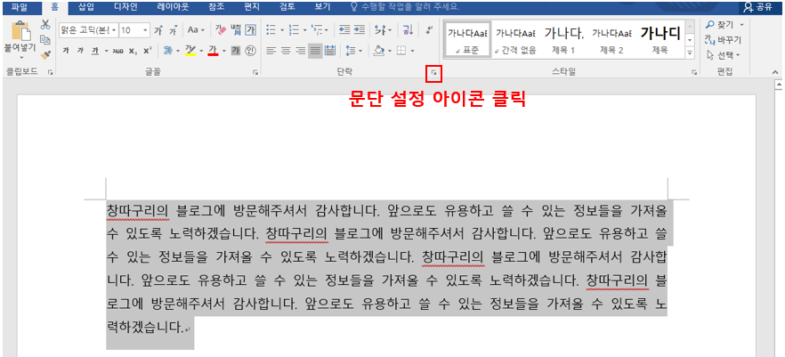Align text left

coord(271,51)
